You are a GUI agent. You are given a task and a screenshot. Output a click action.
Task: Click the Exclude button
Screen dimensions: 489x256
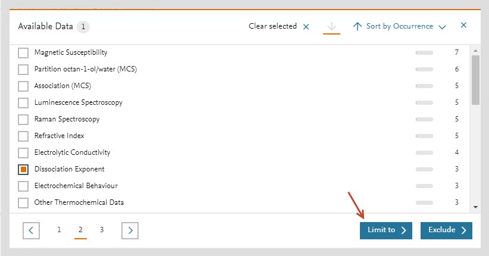pyautogui.click(x=446, y=230)
